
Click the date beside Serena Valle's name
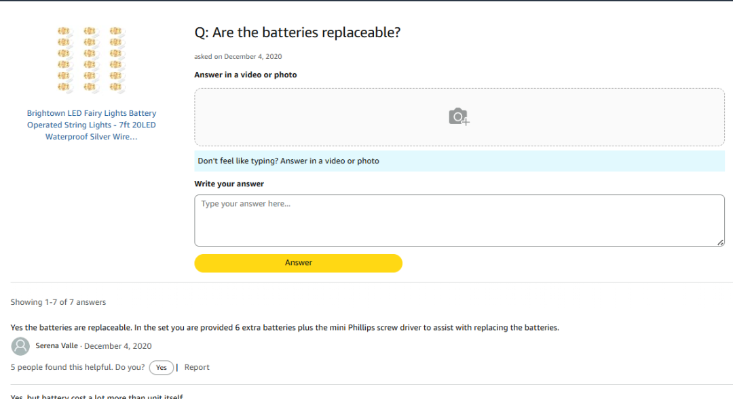click(x=117, y=346)
